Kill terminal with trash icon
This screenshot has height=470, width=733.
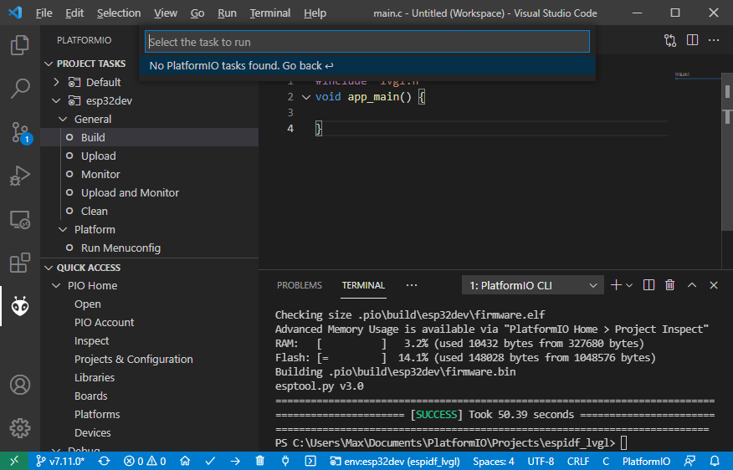coord(670,285)
